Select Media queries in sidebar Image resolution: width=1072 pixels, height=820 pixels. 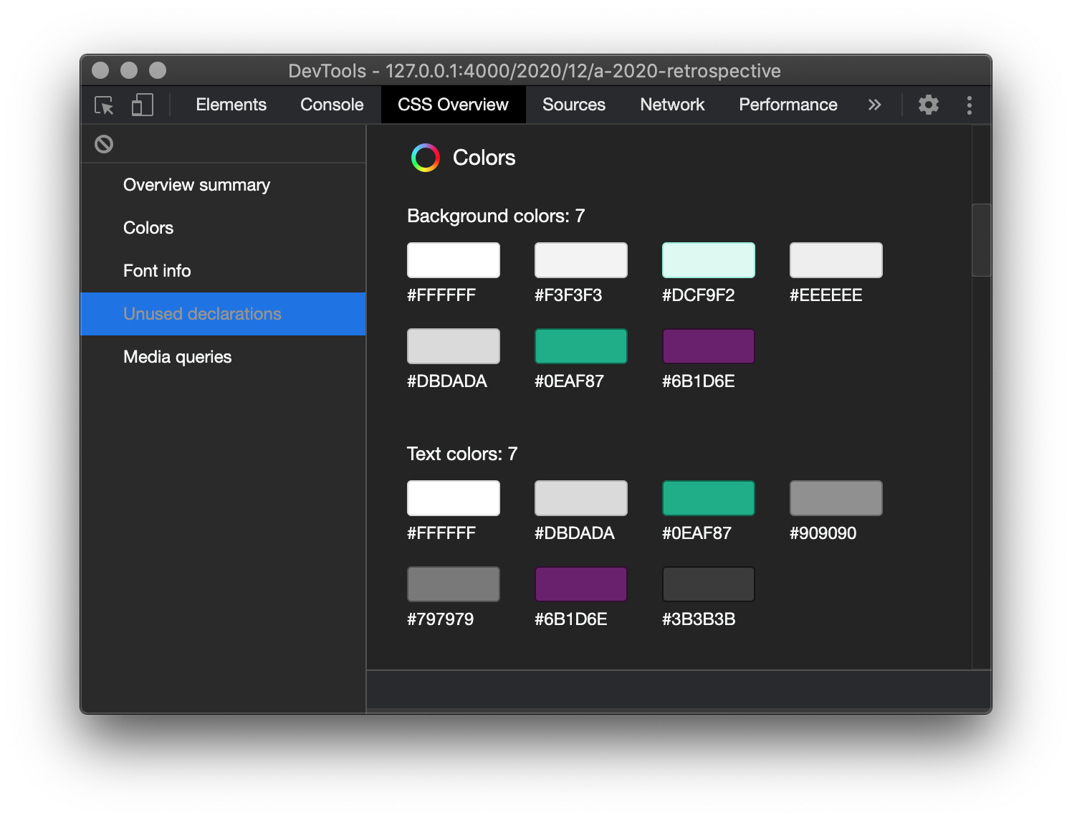177,357
